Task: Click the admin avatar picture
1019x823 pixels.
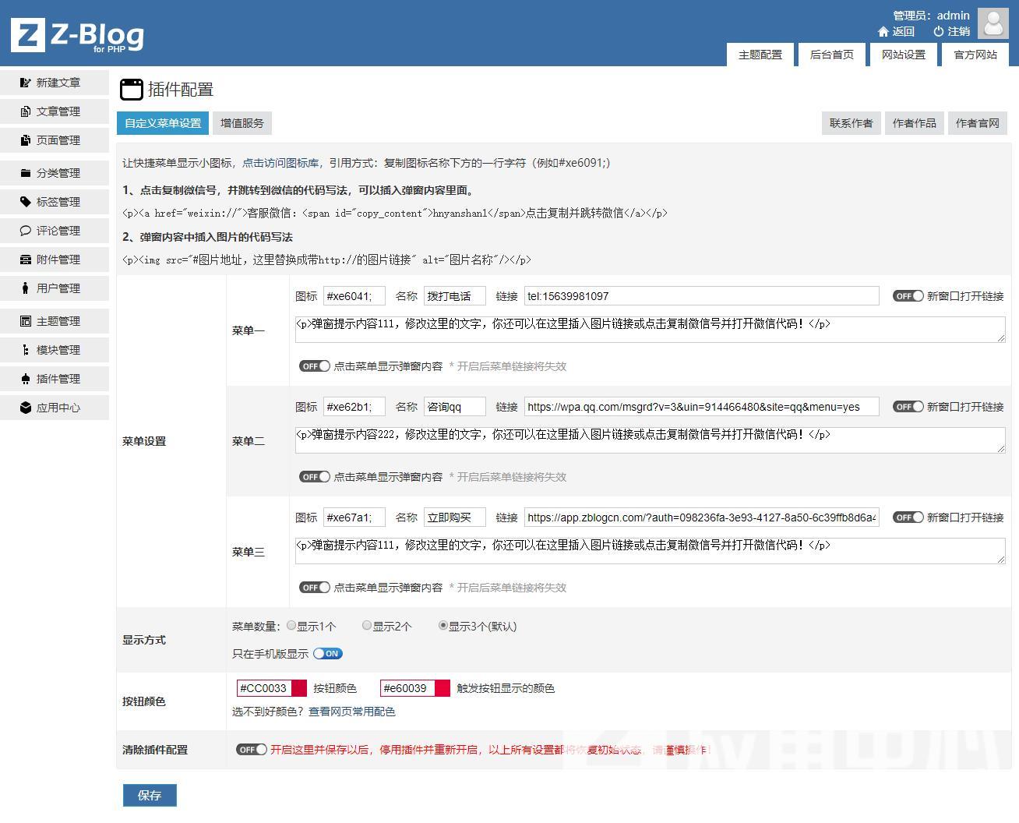Action: point(993,23)
